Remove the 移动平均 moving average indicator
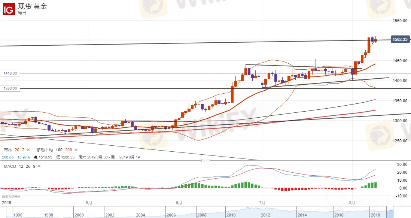411x218 pixels. [x=76, y=150]
